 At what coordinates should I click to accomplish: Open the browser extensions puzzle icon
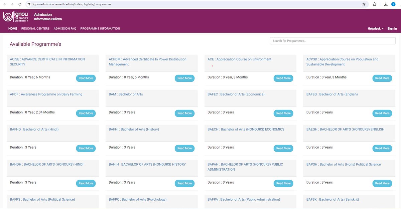(374, 4)
